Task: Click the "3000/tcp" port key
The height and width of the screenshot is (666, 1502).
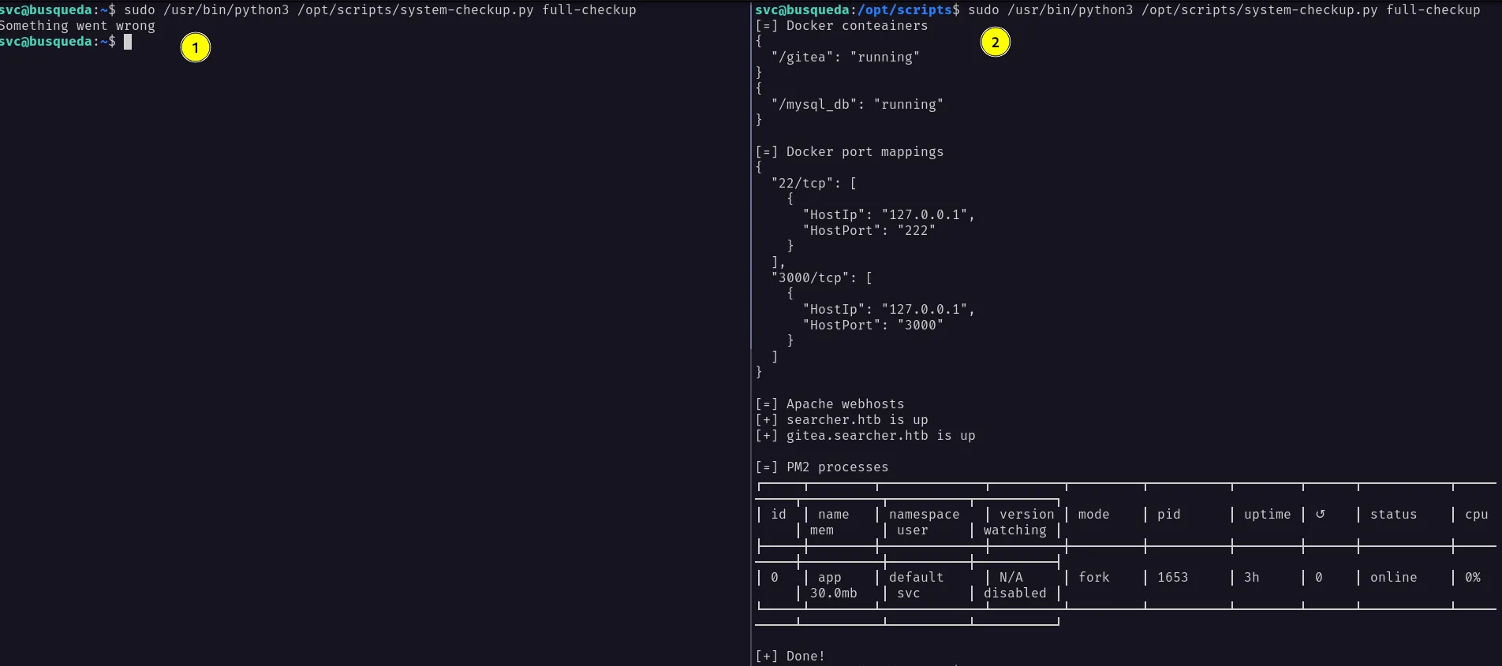Action: coord(814,278)
